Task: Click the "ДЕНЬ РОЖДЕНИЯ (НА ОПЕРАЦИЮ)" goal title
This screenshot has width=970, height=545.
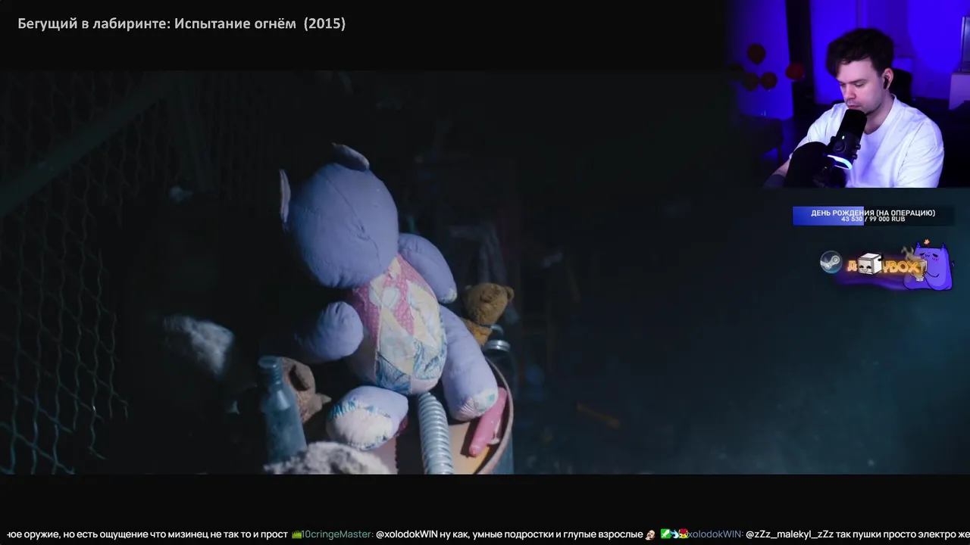Action: [x=873, y=213]
